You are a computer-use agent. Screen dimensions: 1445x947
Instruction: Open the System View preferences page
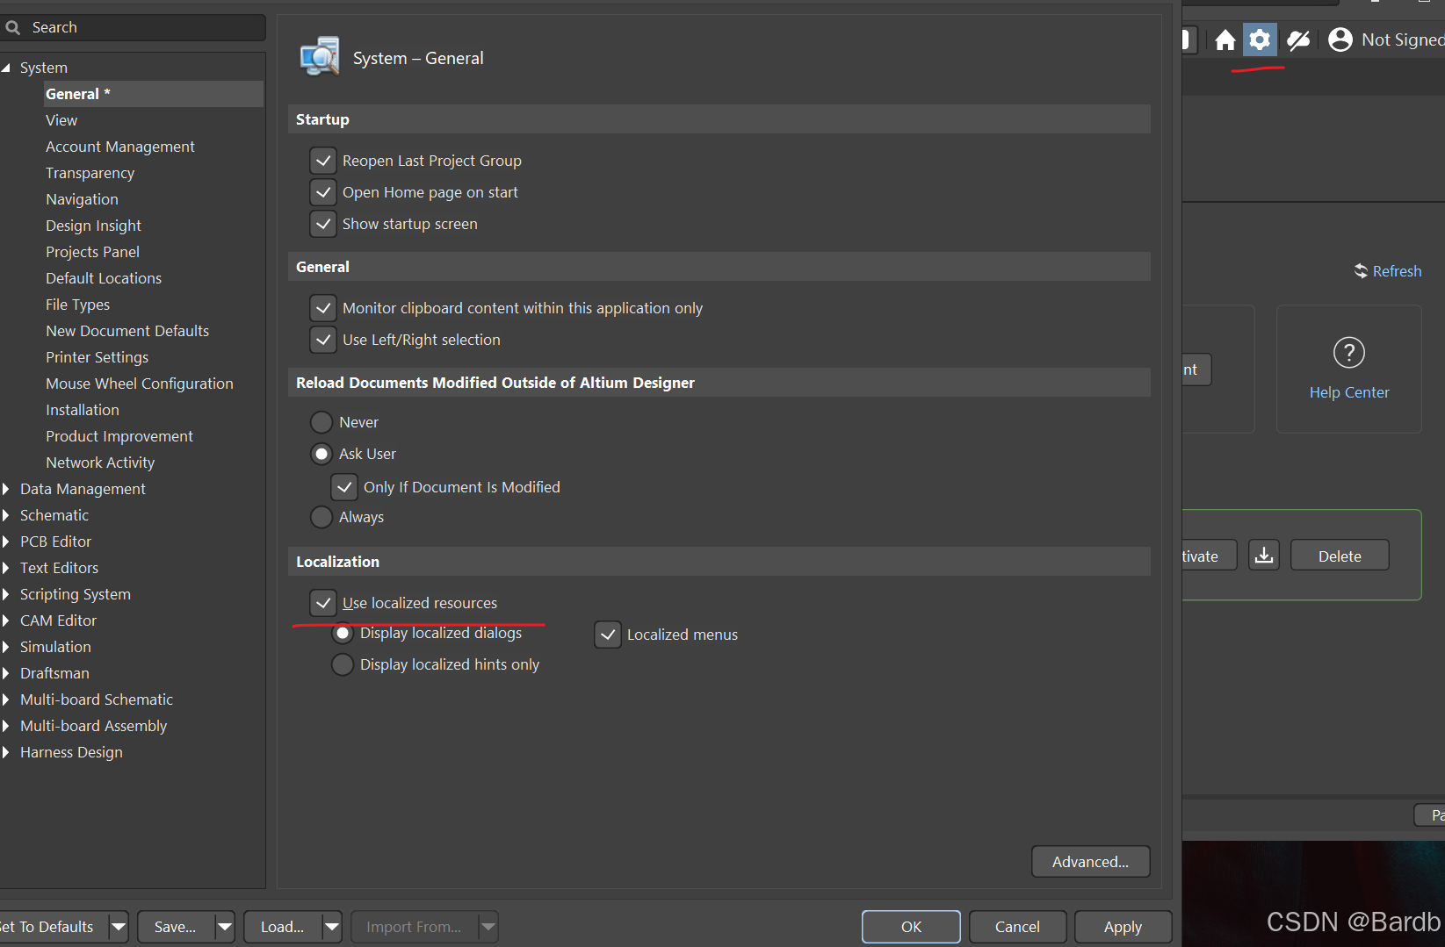(x=61, y=120)
